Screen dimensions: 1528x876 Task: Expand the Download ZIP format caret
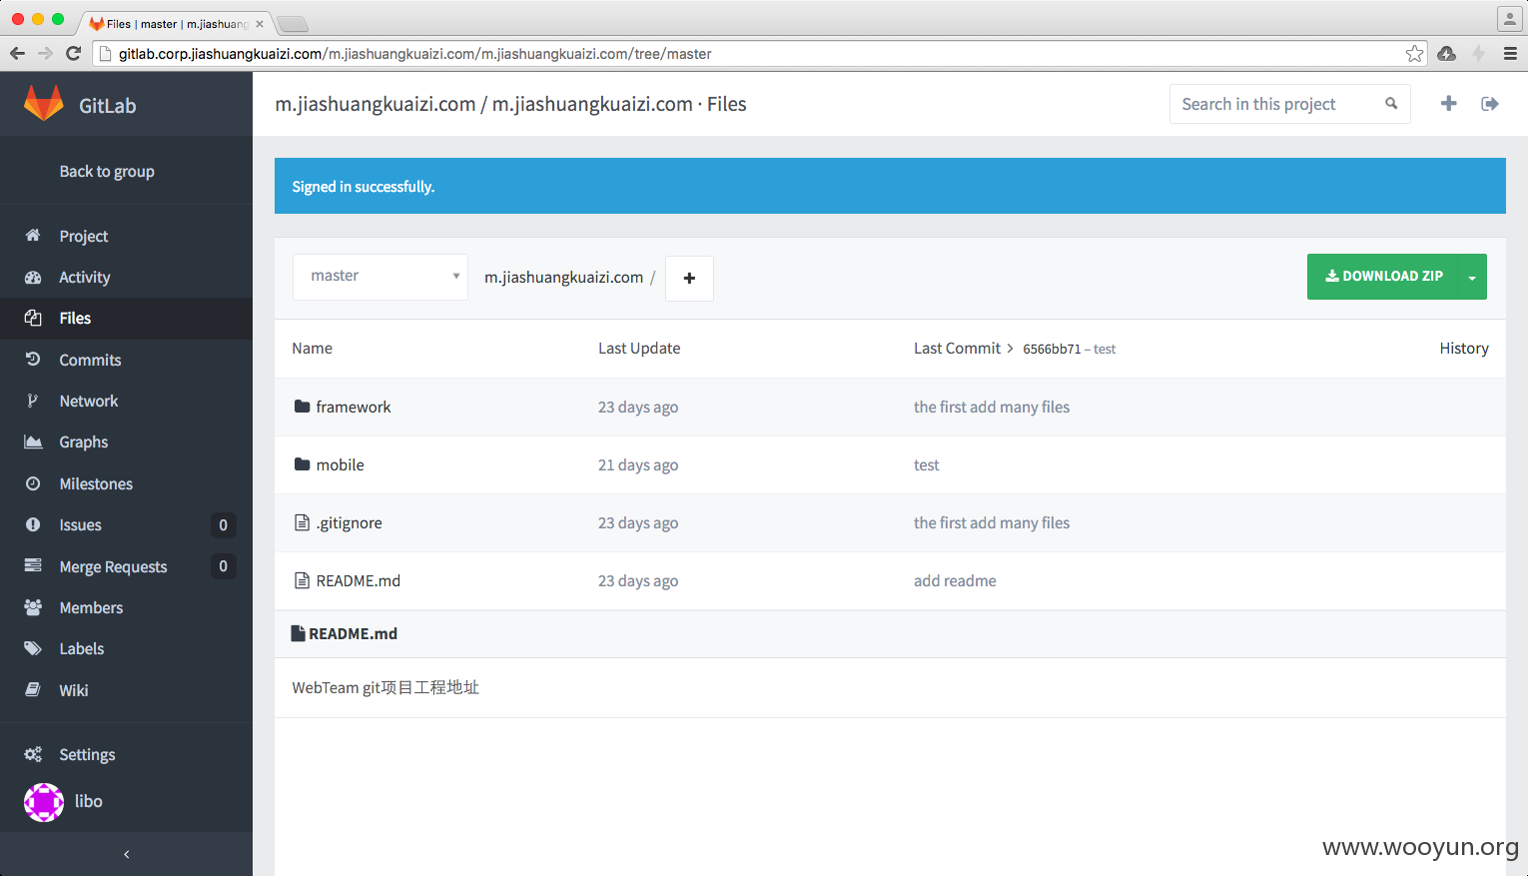[1472, 277]
